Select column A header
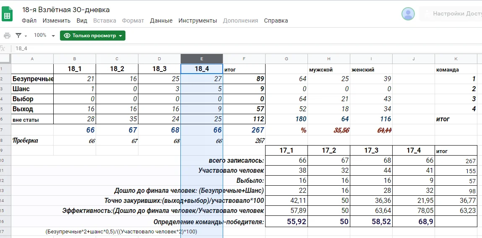This screenshot has width=482, height=238. pyautogui.click(x=32, y=59)
